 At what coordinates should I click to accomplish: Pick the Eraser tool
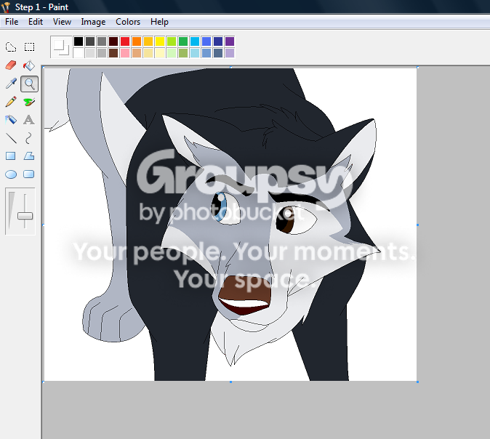[x=11, y=65]
